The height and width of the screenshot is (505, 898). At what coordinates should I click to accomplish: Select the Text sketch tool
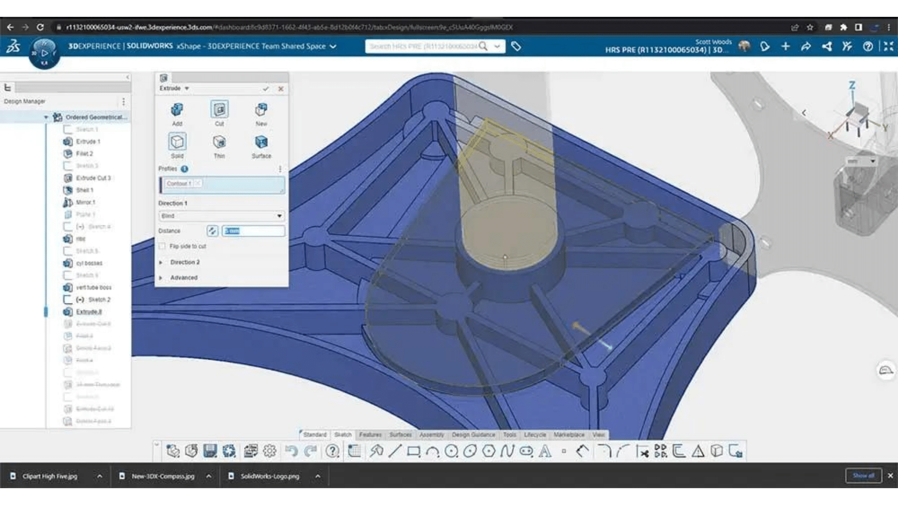545,451
